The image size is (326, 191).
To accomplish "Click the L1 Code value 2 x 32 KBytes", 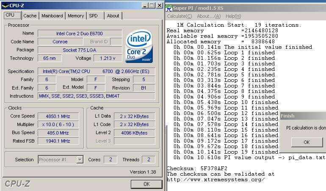I will point(134,124).
